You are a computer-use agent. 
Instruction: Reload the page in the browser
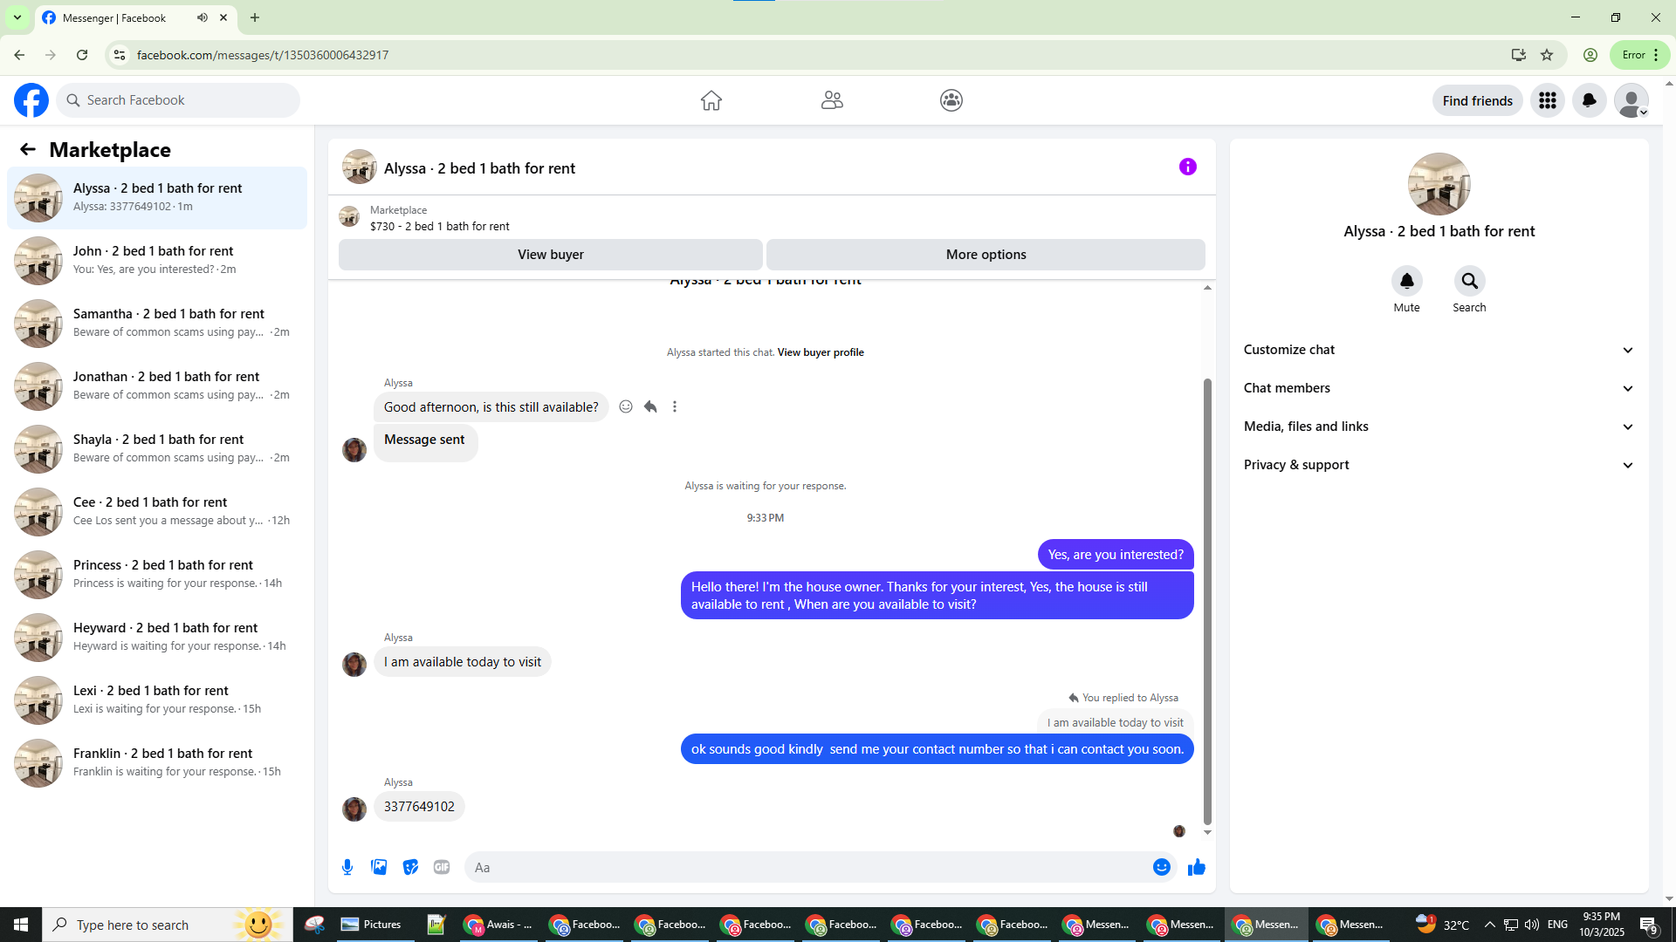(82, 55)
